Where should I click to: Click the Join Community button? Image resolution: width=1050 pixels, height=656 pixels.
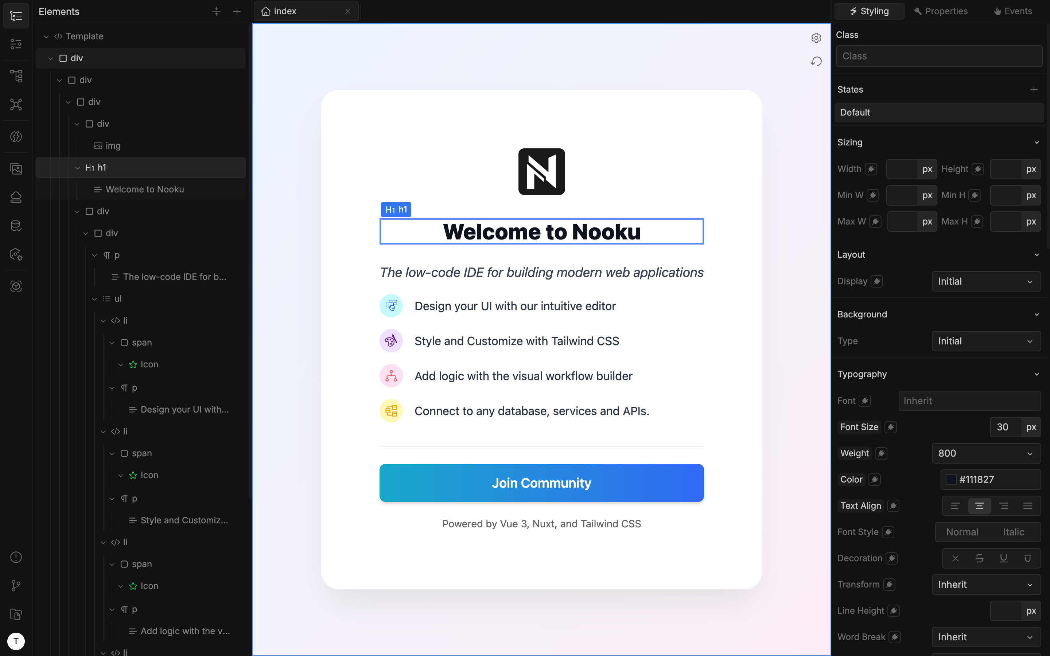coord(541,483)
